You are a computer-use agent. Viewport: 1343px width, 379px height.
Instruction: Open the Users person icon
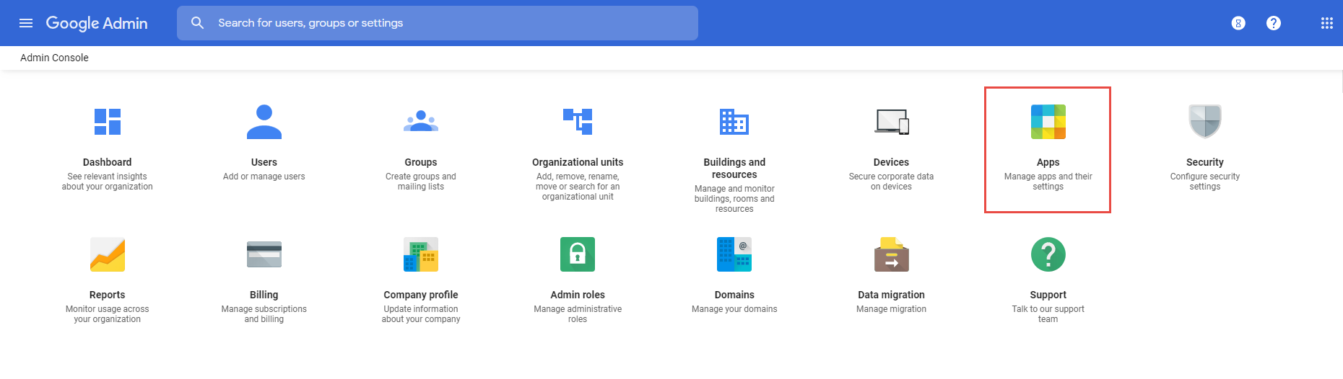[264, 122]
